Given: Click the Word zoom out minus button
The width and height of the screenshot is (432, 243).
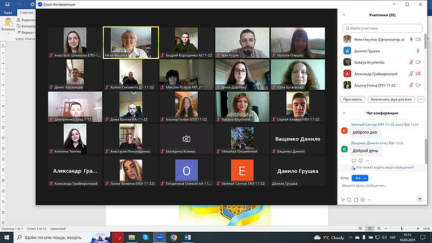Looking at the screenshot, I should click(386, 228).
